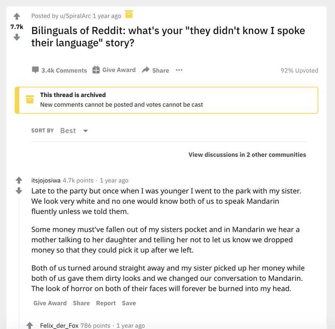View discussions in 2 other communities
The image size is (335, 329).
pyautogui.click(x=247, y=155)
